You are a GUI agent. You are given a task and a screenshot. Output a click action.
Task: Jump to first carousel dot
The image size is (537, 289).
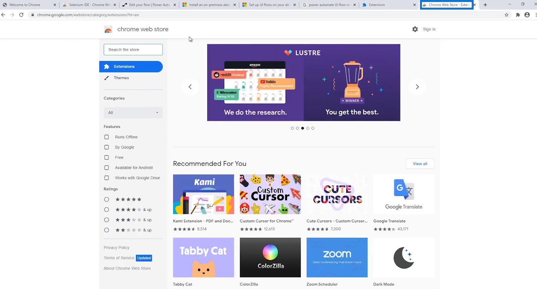click(x=292, y=128)
